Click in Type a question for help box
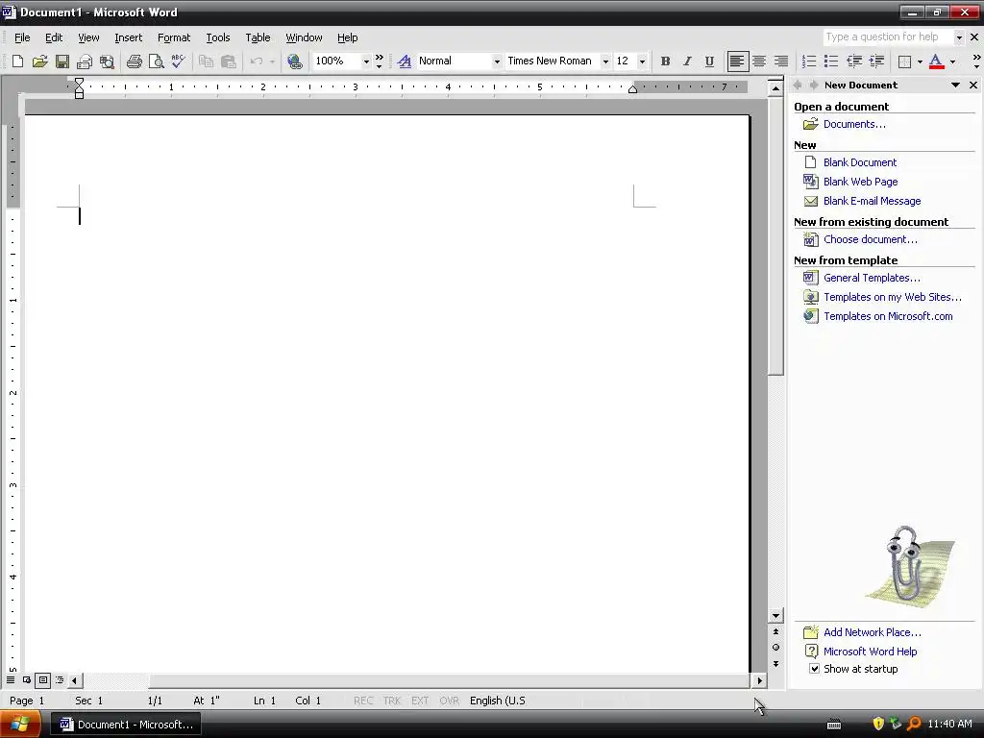 coord(887,37)
